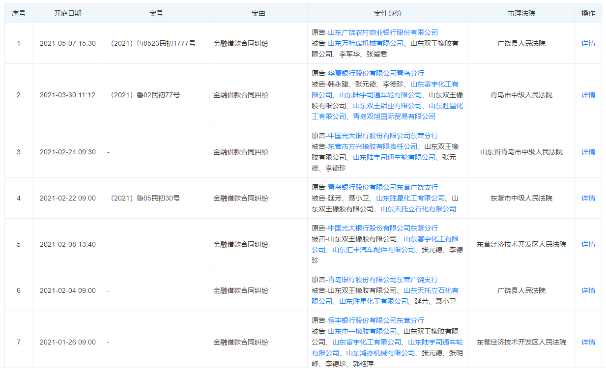The width and height of the screenshot is (606, 373).
Task: Select the date 2021-03-30 11:12
Action: pyautogui.click(x=68, y=95)
